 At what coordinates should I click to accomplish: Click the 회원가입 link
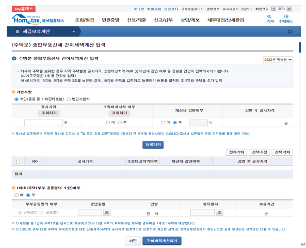click(x=154, y=9)
